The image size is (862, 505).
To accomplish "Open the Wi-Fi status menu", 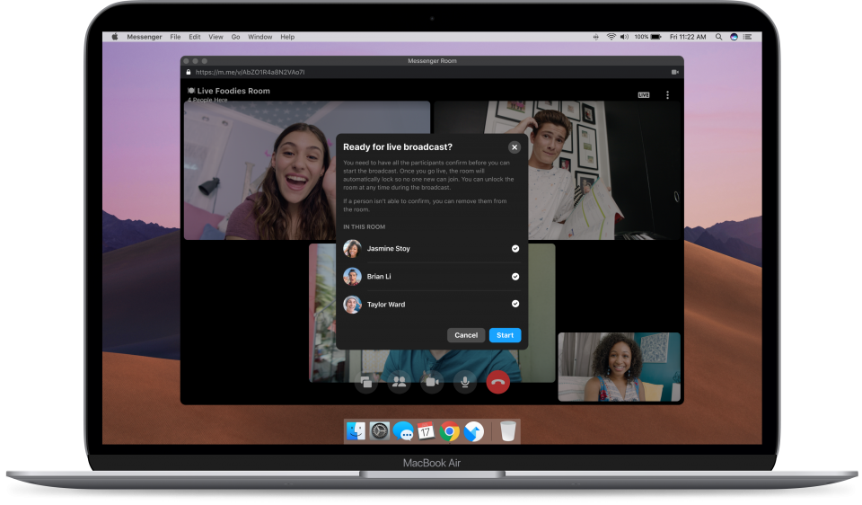I will click(x=611, y=37).
